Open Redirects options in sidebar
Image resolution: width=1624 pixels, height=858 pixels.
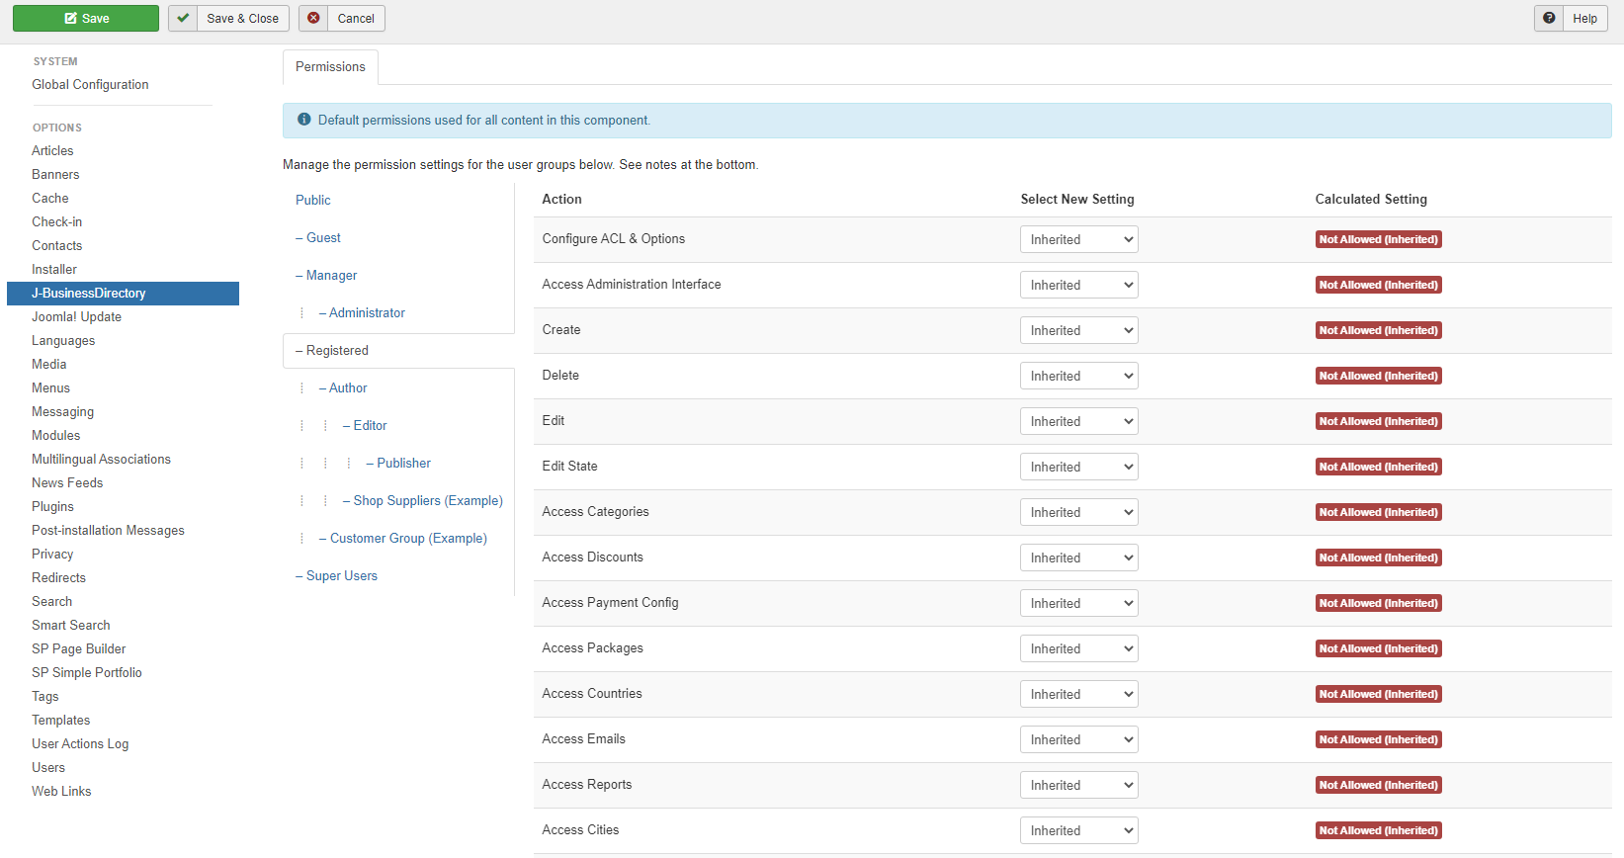58,578
